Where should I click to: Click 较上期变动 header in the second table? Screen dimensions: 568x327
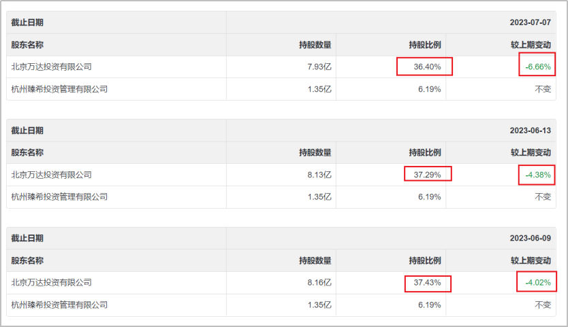(x=531, y=153)
